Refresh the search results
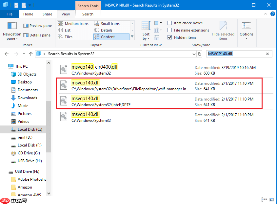 (x=200, y=54)
